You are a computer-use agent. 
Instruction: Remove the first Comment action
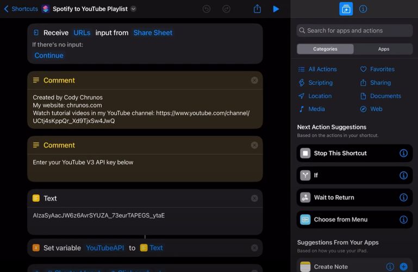tap(254, 80)
